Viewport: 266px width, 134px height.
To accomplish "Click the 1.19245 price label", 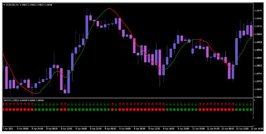I will (258, 10).
